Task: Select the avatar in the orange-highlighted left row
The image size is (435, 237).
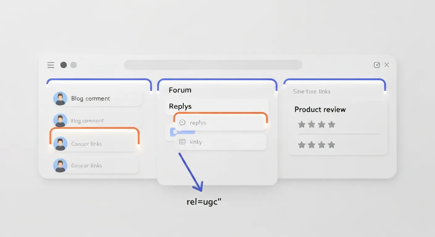Action: click(x=60, y=144)
